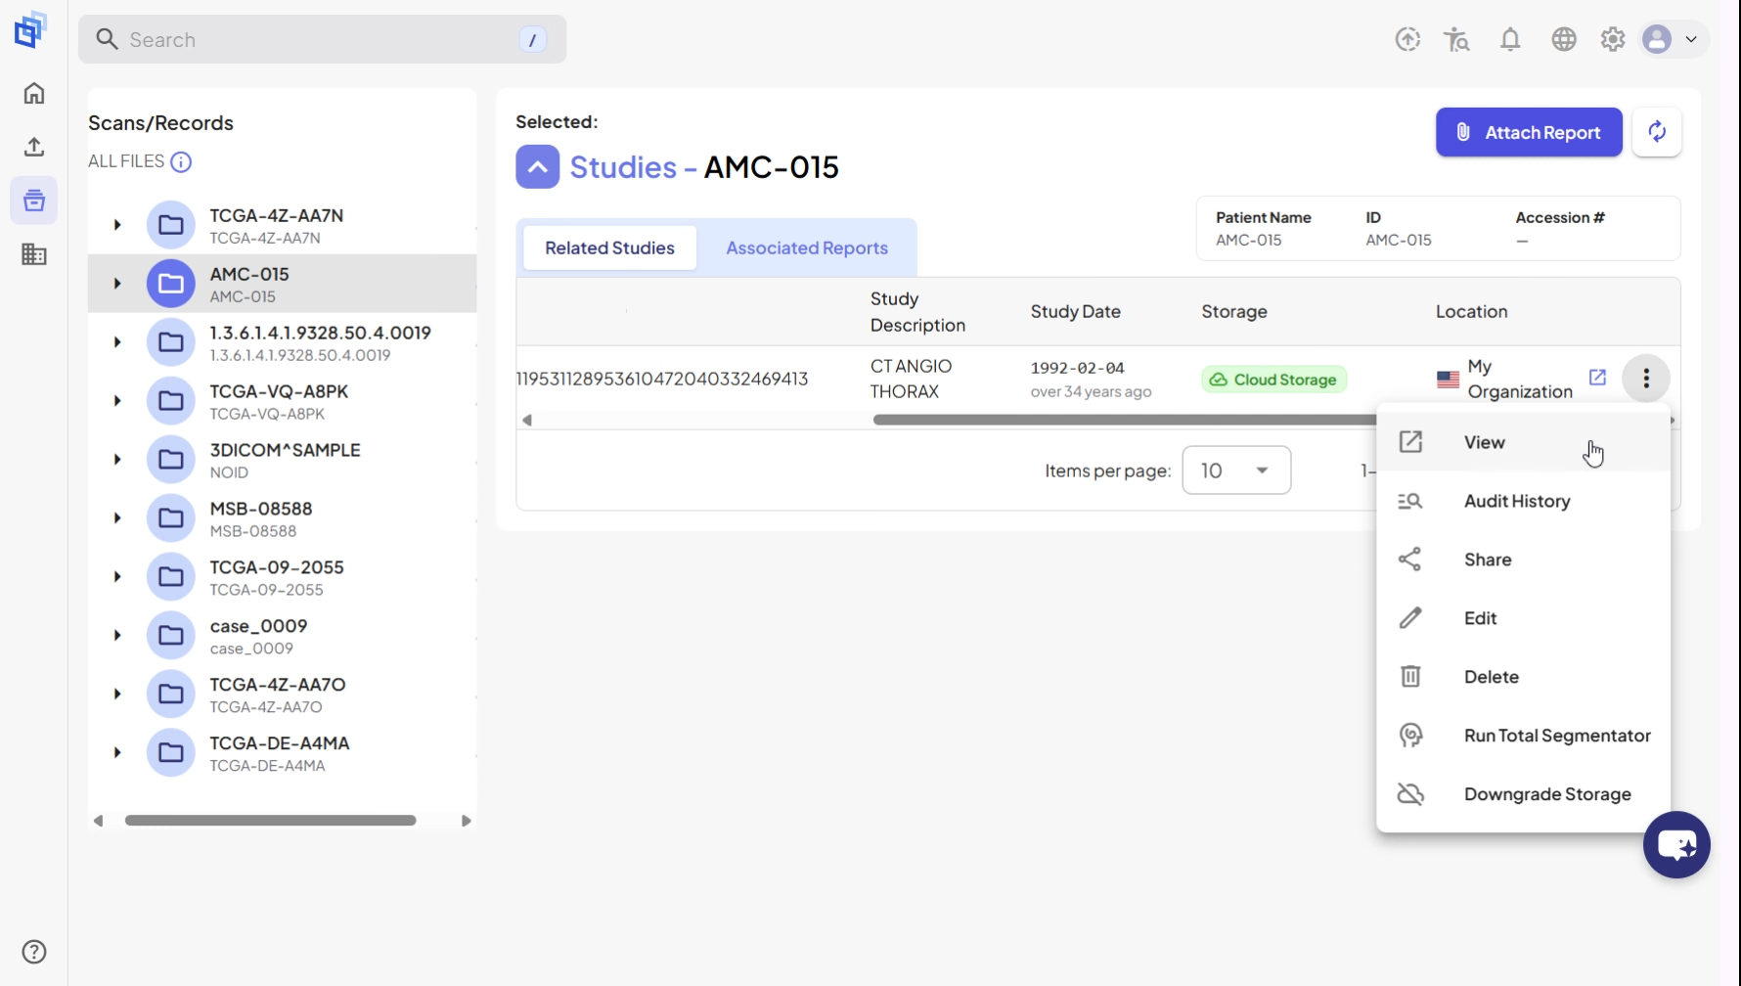Open the Home sidebar icon
Screen dimensions: 1741x986
[x=34, y=93]
